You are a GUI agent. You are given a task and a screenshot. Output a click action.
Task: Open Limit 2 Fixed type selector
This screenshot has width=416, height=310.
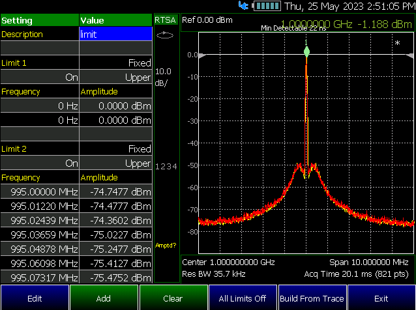[115, 148]
